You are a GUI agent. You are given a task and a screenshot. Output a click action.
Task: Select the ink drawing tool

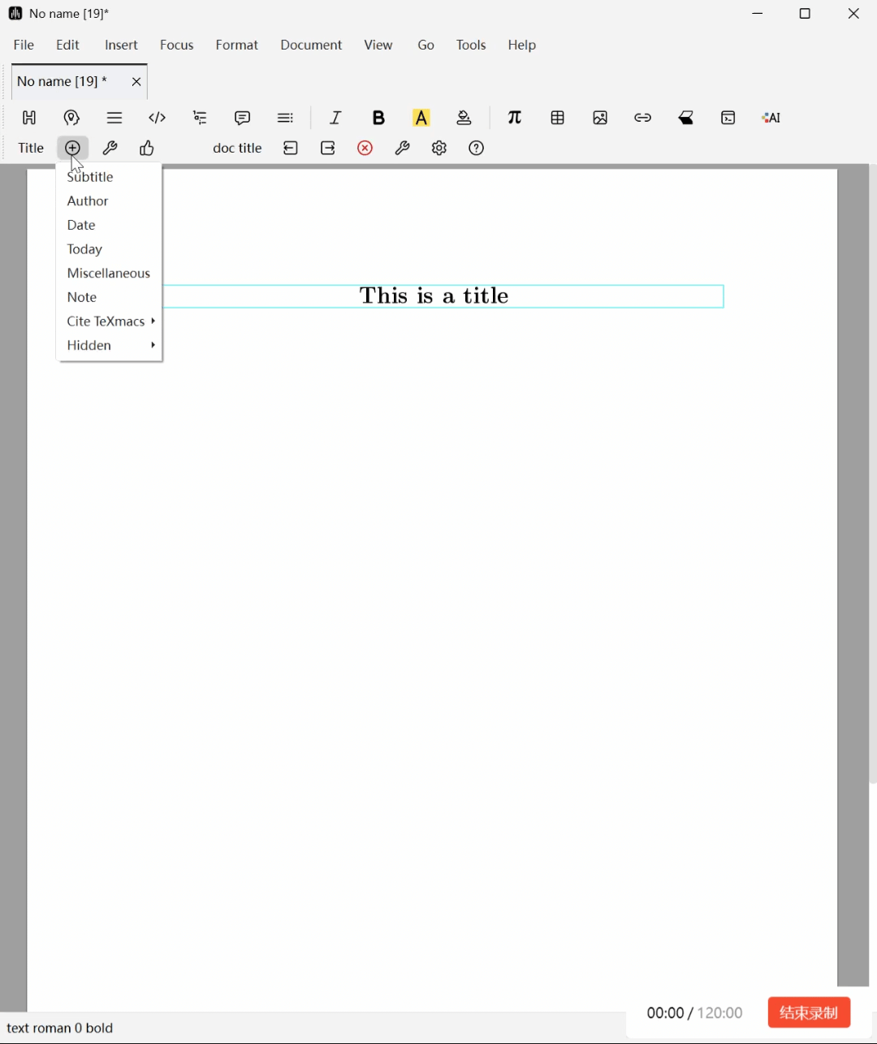(x=685, y=118)
